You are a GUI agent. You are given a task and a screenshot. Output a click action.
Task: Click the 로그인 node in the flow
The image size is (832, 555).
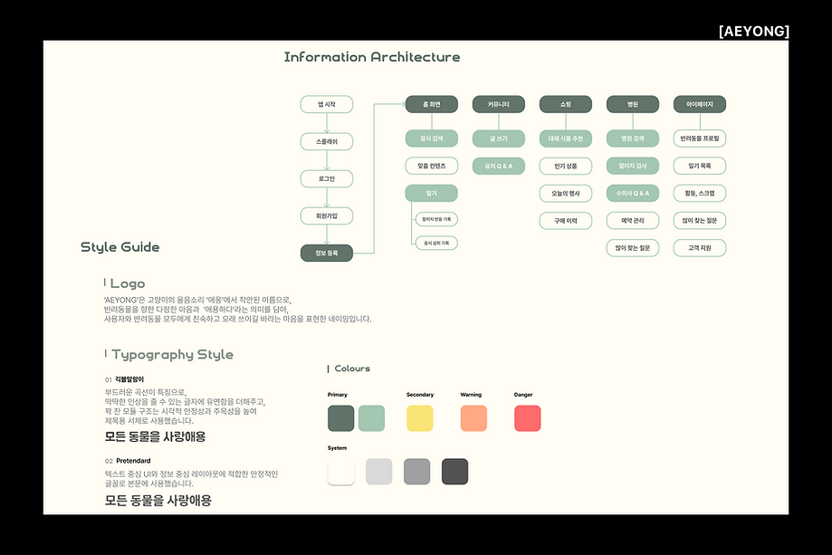pos(326,178)
